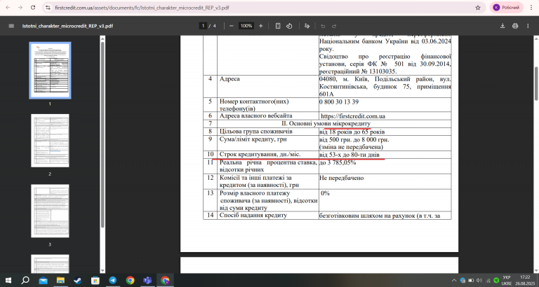Click the PDF title Istotni_charakter_microcredit_REP_v3.pdf

[67, 26]
